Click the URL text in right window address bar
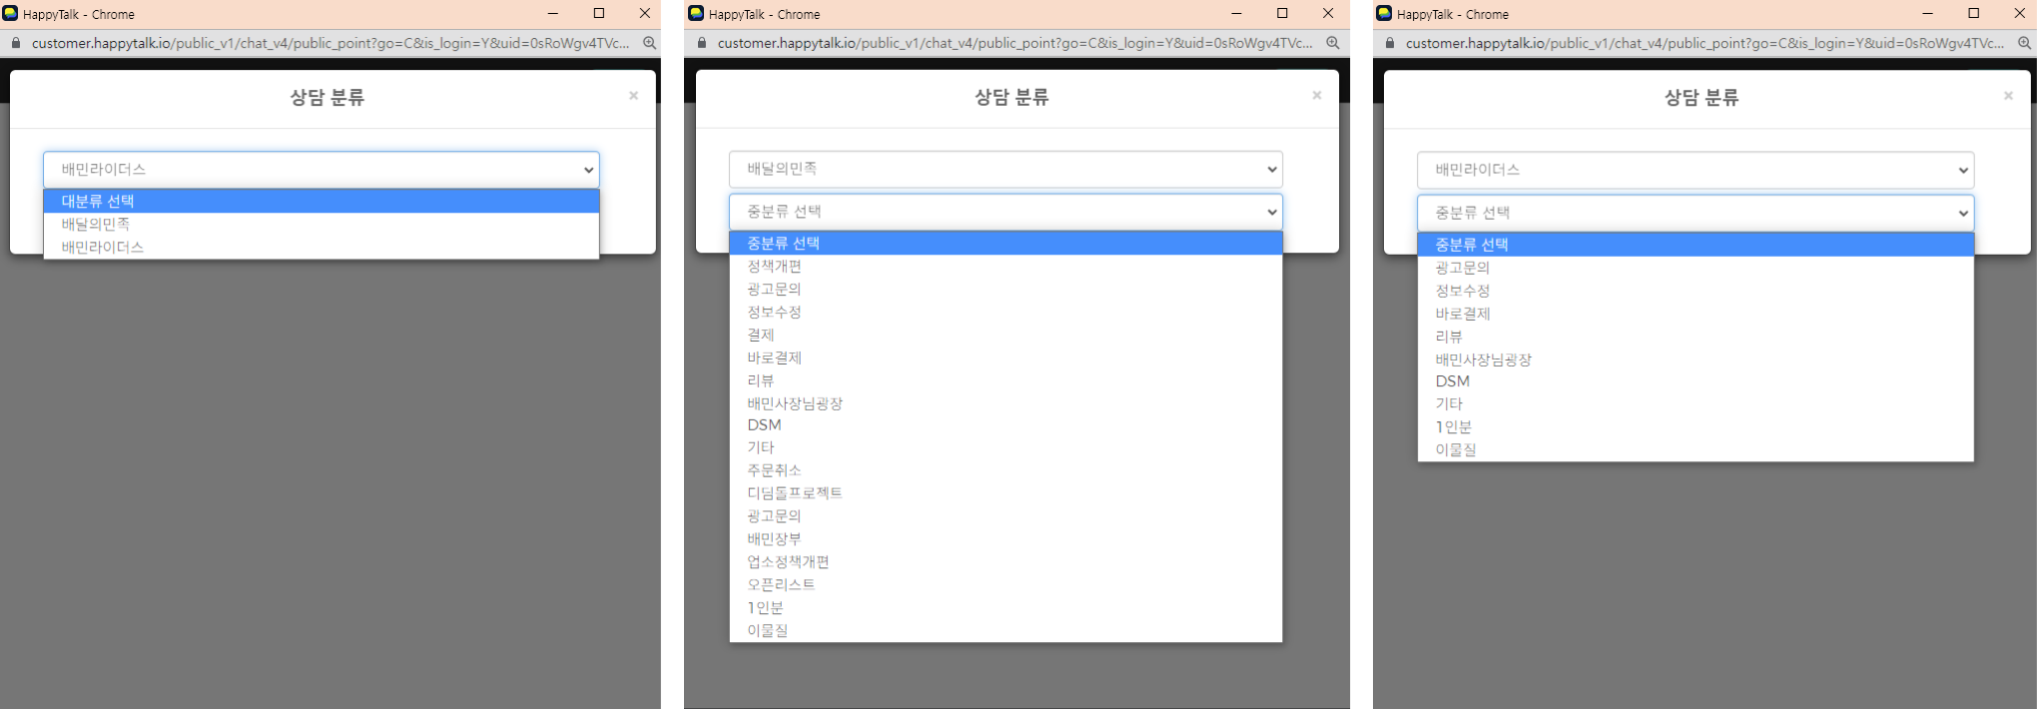2037x709 pixels. click(1704, 43)
